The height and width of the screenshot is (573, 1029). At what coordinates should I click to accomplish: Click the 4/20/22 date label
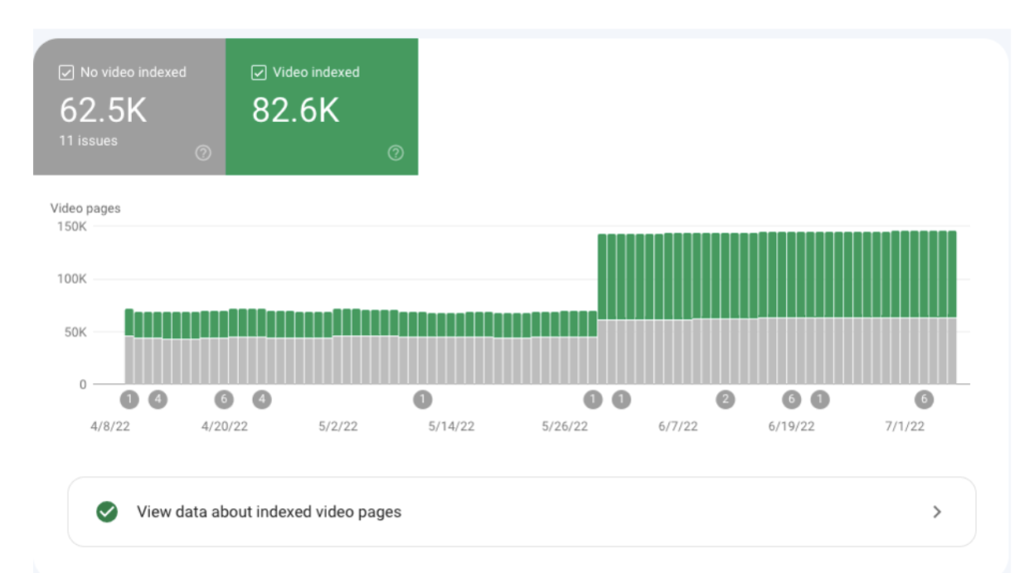coord(225,426)
